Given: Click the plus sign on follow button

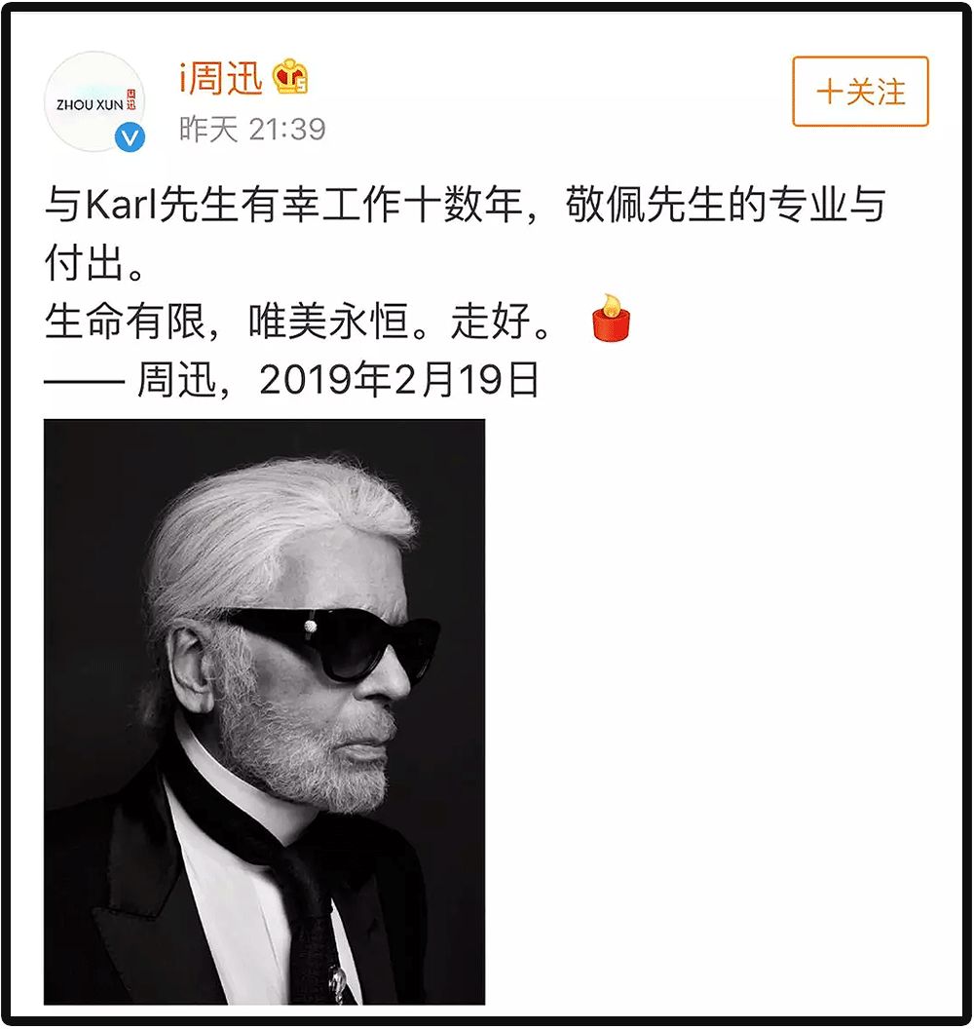Looking at the screenshot, I should pyautogui.click(x=829, y=92).
